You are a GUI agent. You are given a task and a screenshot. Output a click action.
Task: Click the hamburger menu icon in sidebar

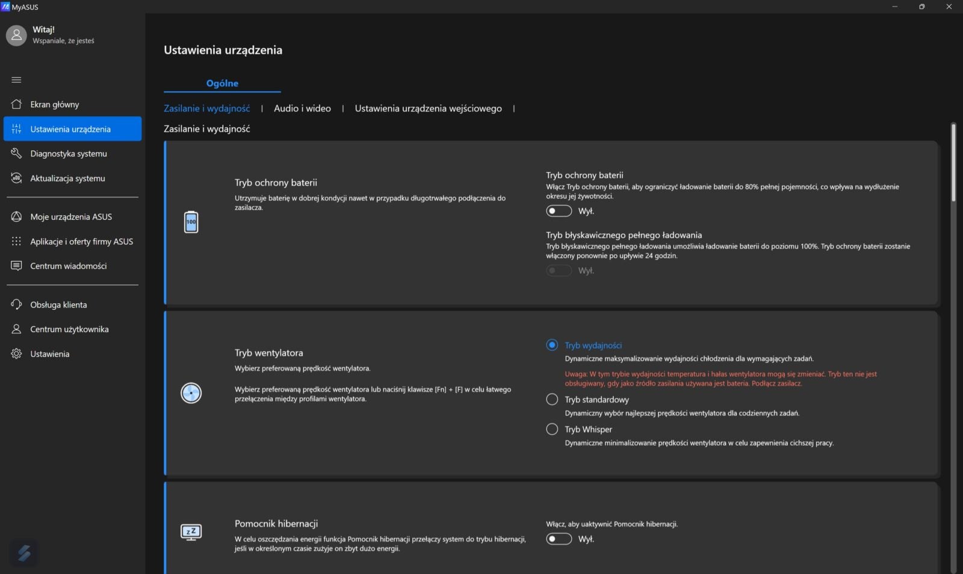(x=16, y=79)
